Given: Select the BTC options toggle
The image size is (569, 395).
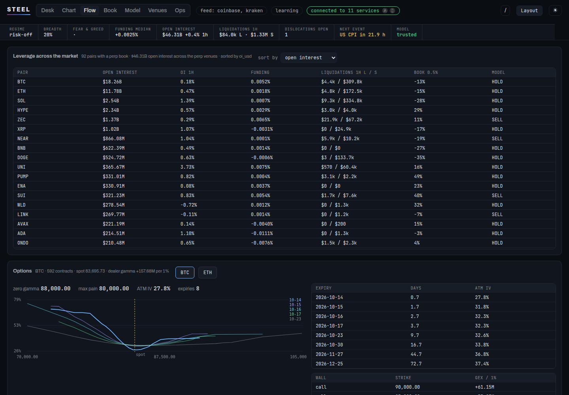Looking at the screenshot, I should (x=185, y=273).
